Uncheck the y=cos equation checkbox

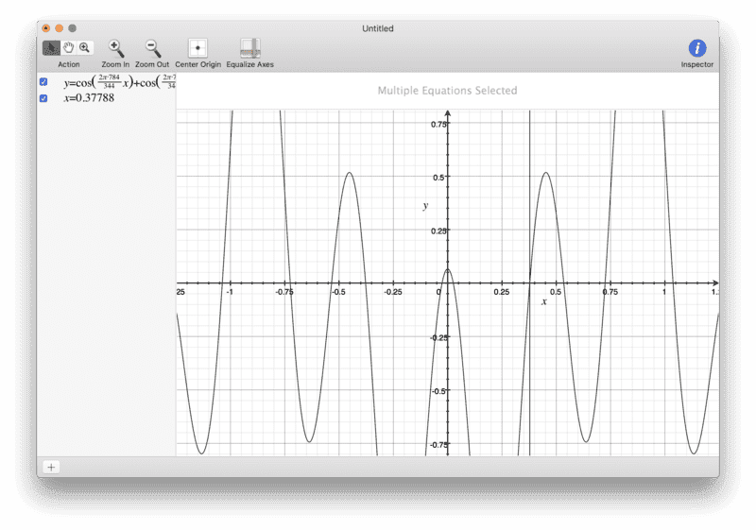(x=43, y=82)
